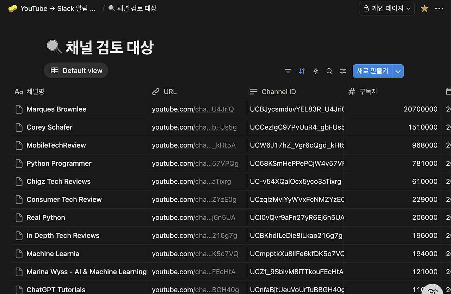
Task: Click the page icon beside Python Programmer
Action: pyautogui.click(x=19, y=163)
